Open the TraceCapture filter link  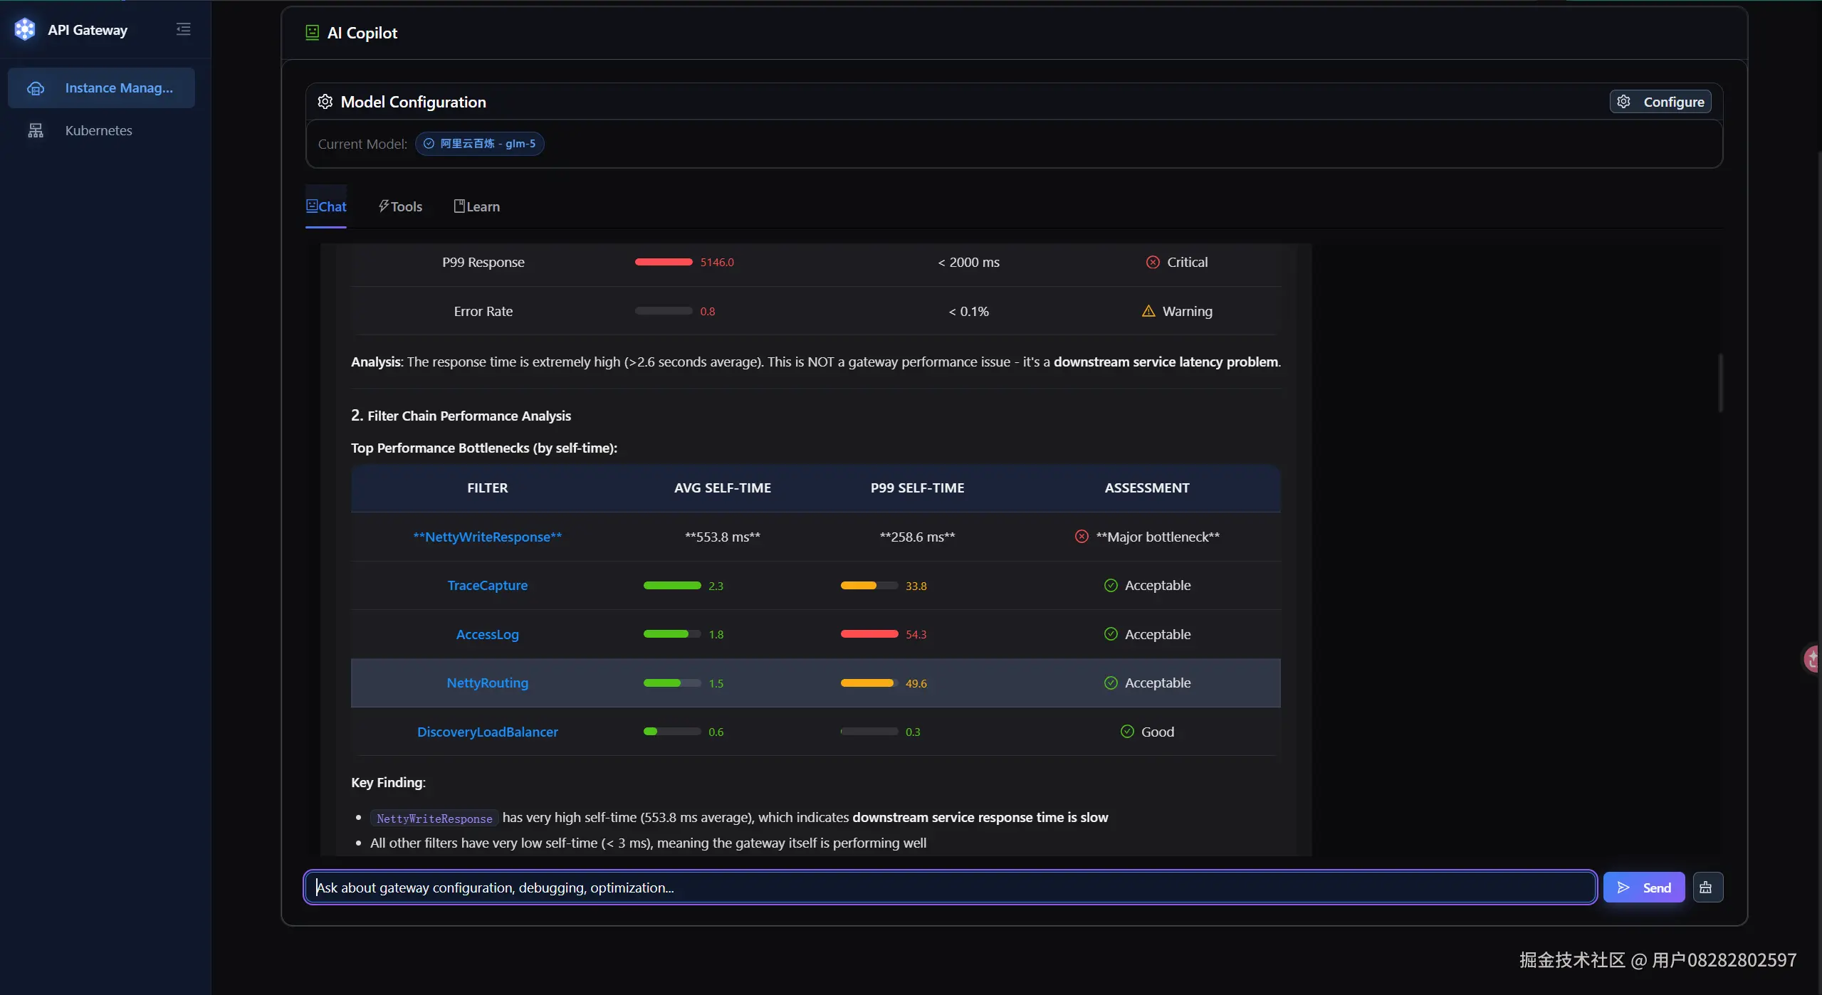[488, 586]
